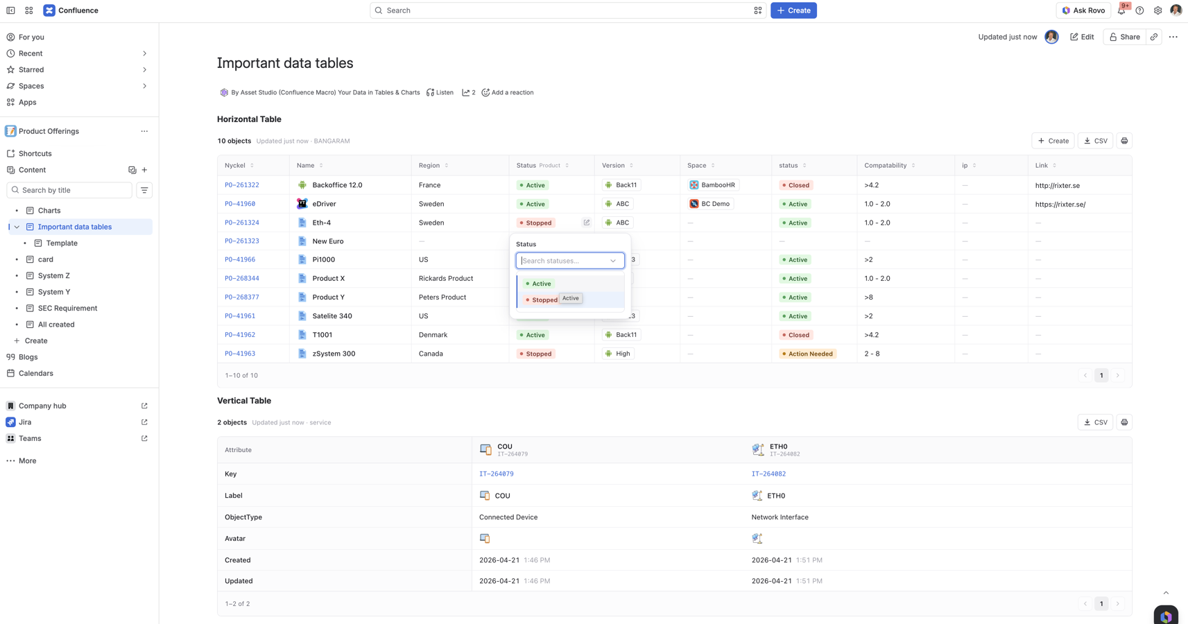1188x624 pixels.
Task: Open notifications bell icon
Action: coord(1121,10)
